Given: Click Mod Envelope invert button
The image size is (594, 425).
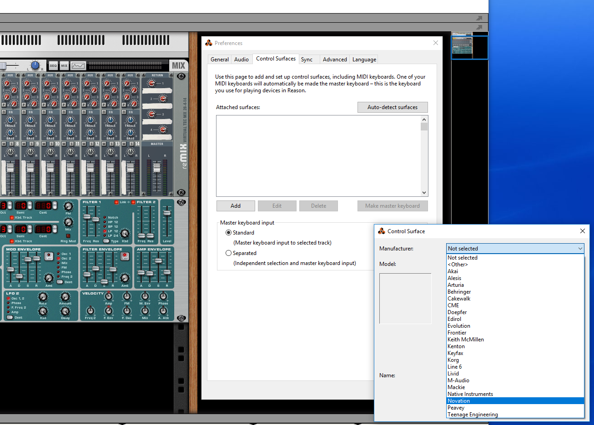Looking at the screenshot, I should click(x=49, y=257).
